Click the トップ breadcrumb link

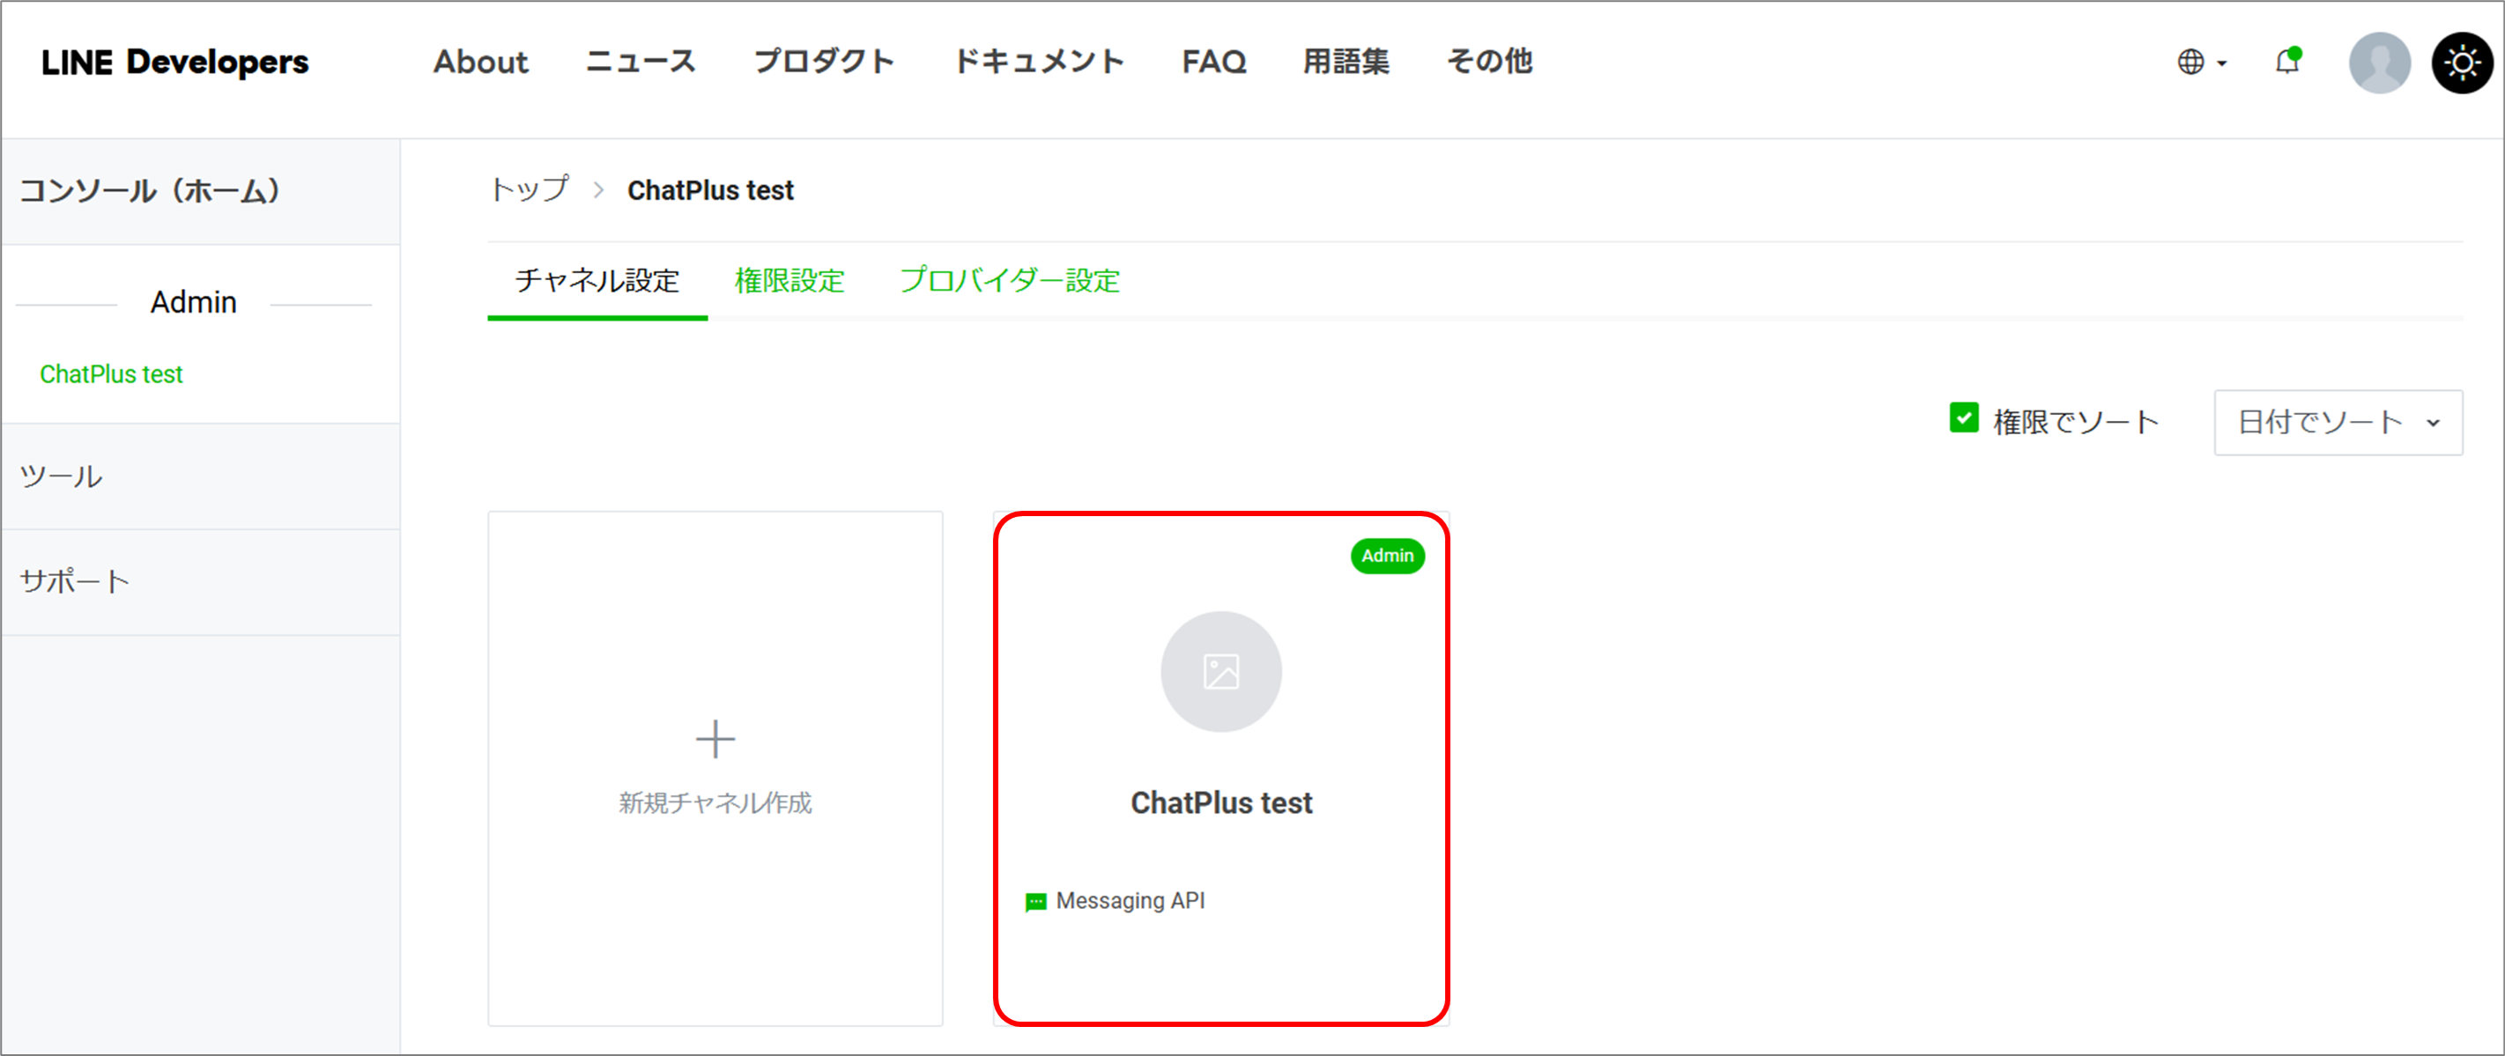point(529,189)
